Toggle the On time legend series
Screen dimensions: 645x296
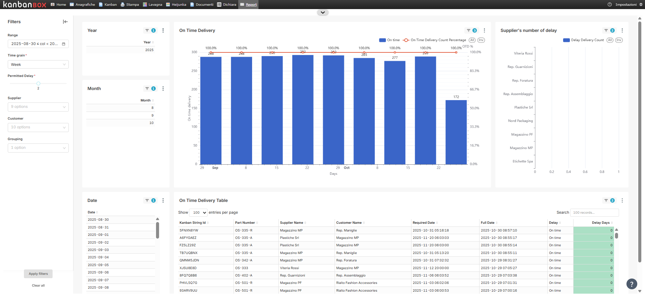(389, 40)
